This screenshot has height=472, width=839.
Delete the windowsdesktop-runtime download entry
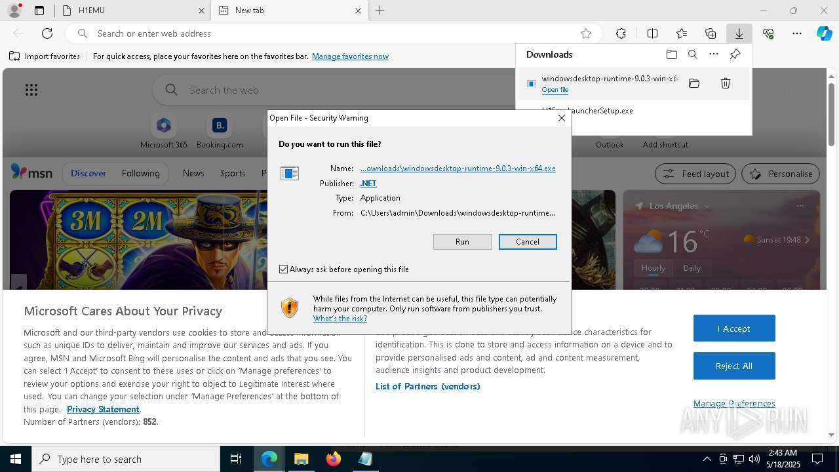pos(726,83)
